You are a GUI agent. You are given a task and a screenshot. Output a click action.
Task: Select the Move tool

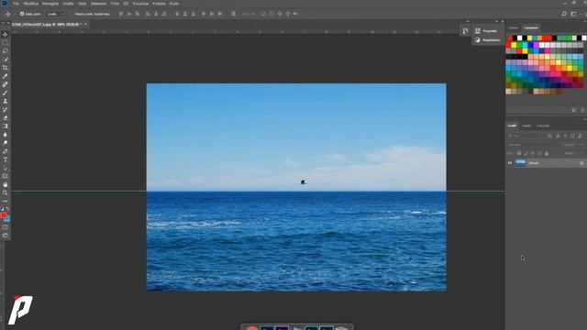5,35
